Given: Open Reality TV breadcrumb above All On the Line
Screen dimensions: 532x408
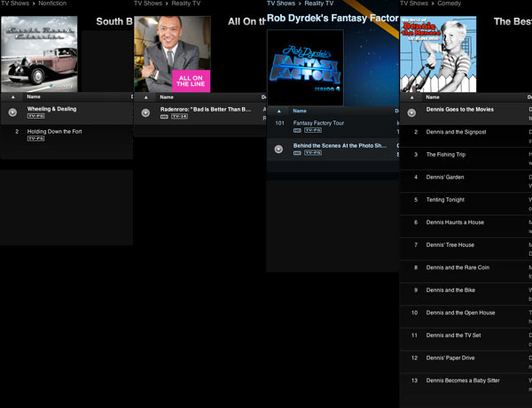Looking at the screenshot, I should [187, 4].
